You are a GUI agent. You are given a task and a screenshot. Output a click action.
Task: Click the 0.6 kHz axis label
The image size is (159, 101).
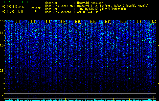(2, 96)
